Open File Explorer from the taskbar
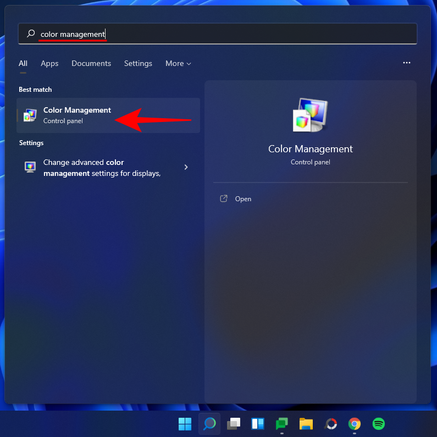 pos(306,424)
